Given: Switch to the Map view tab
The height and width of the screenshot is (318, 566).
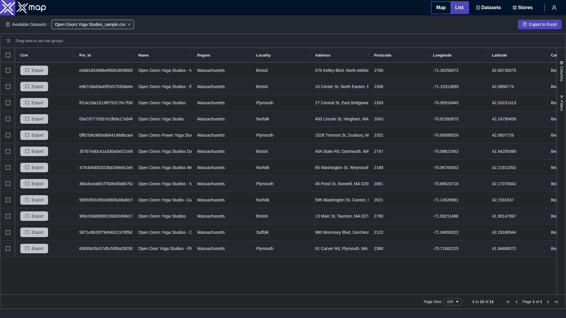Looking at the screenshot, I should point(441,8).
